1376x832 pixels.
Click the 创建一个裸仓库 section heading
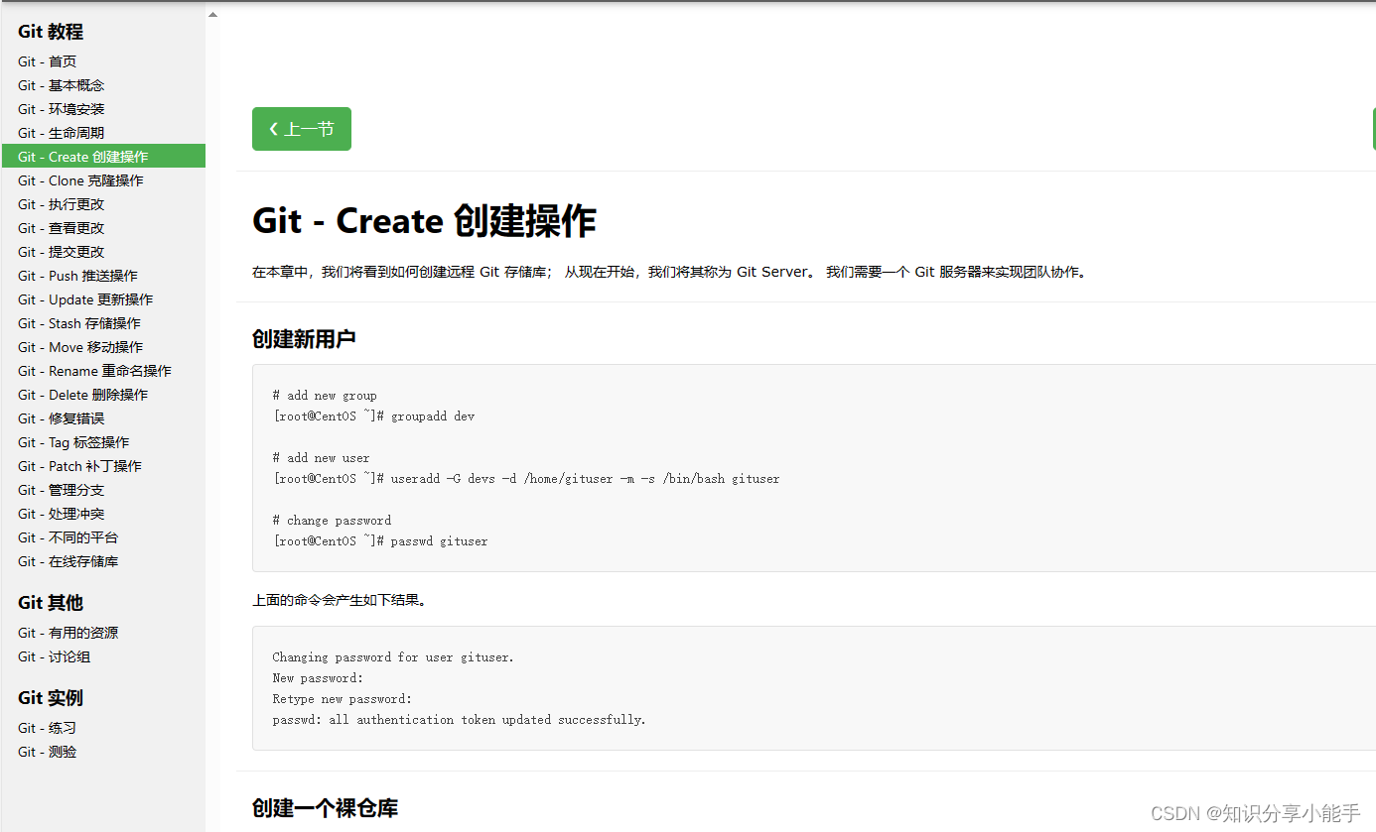click(325, 808)
